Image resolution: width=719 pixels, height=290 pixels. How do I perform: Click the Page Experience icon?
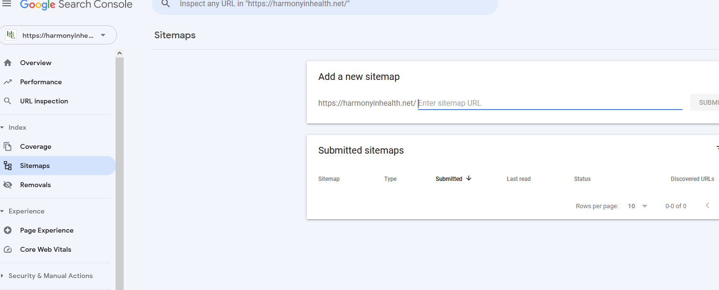click(x=8, y=230)
